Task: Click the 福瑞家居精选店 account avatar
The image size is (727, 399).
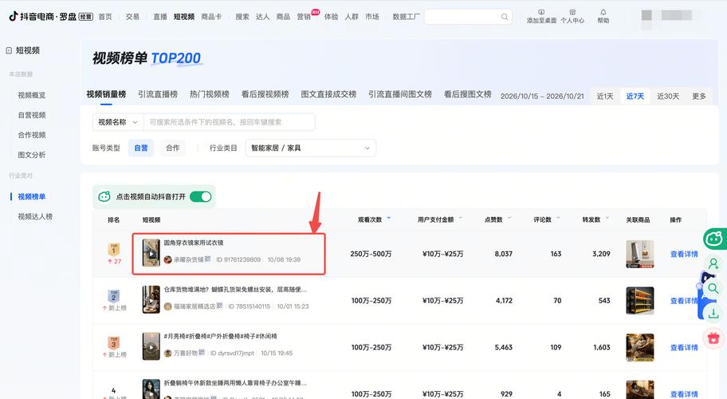Action: click(168, 306)
